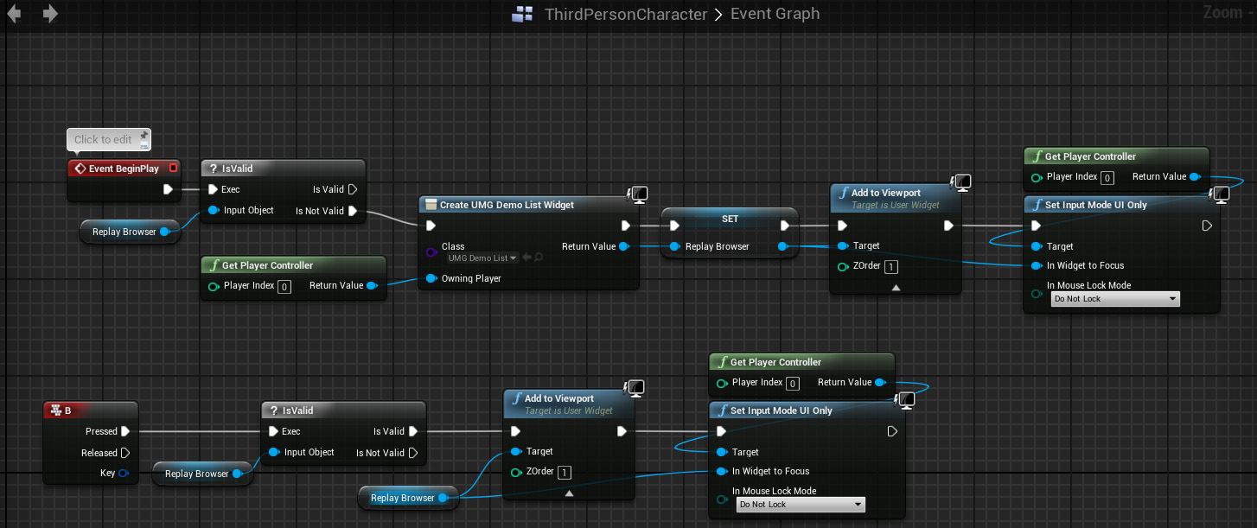Click the bottom IsValid node's Input Object pin
The height and width of the screenshot is (528, 1257).
click(x=273, y=452)
